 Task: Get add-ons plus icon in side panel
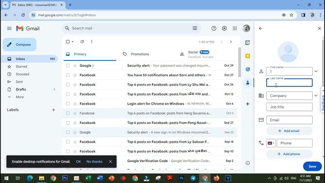click(x=247, y=104)
